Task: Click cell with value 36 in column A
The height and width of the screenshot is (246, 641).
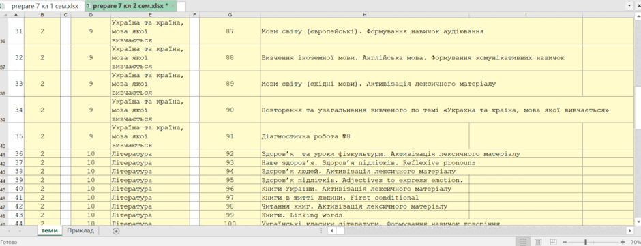Action: pyautogui.click(x=16, y=154)
